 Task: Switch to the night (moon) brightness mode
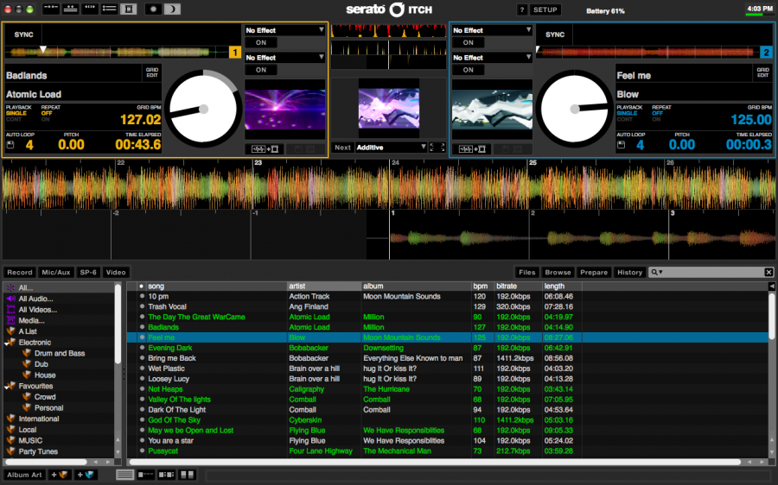172,9
